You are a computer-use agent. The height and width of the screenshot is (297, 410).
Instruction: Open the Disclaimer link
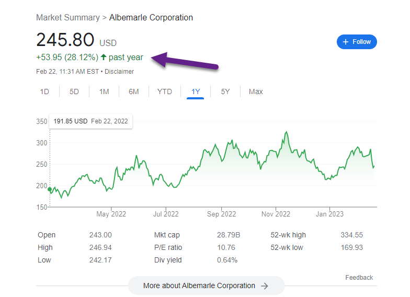coord(119,71)
